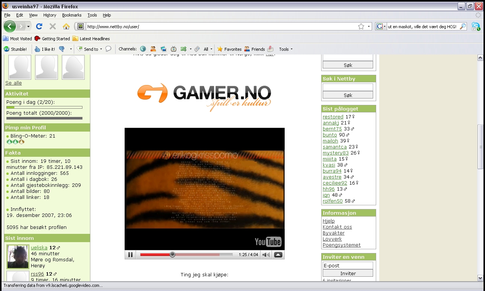Click the Inviter button
The image size is (485, 291).
[348, 273]
